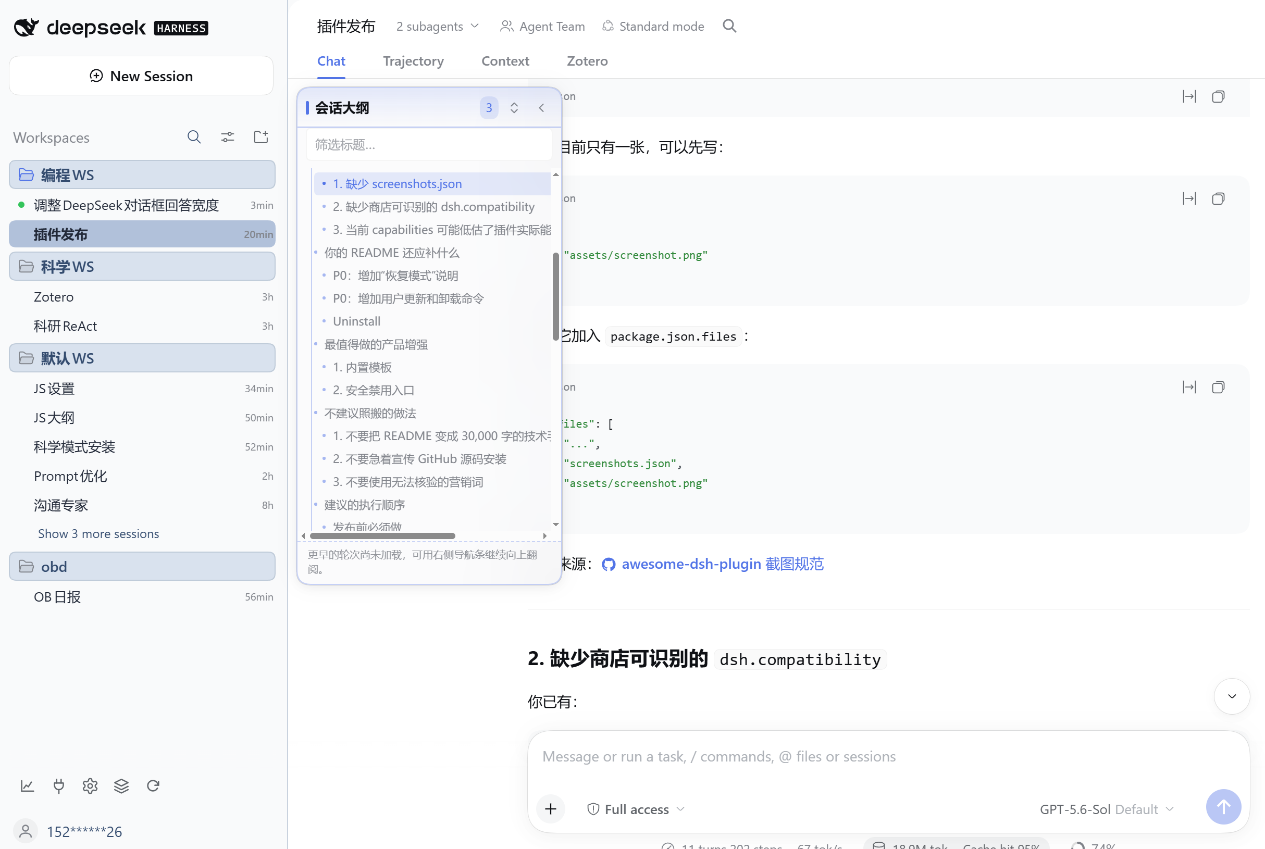Collapse the obd workspace folder

(142, 566)
